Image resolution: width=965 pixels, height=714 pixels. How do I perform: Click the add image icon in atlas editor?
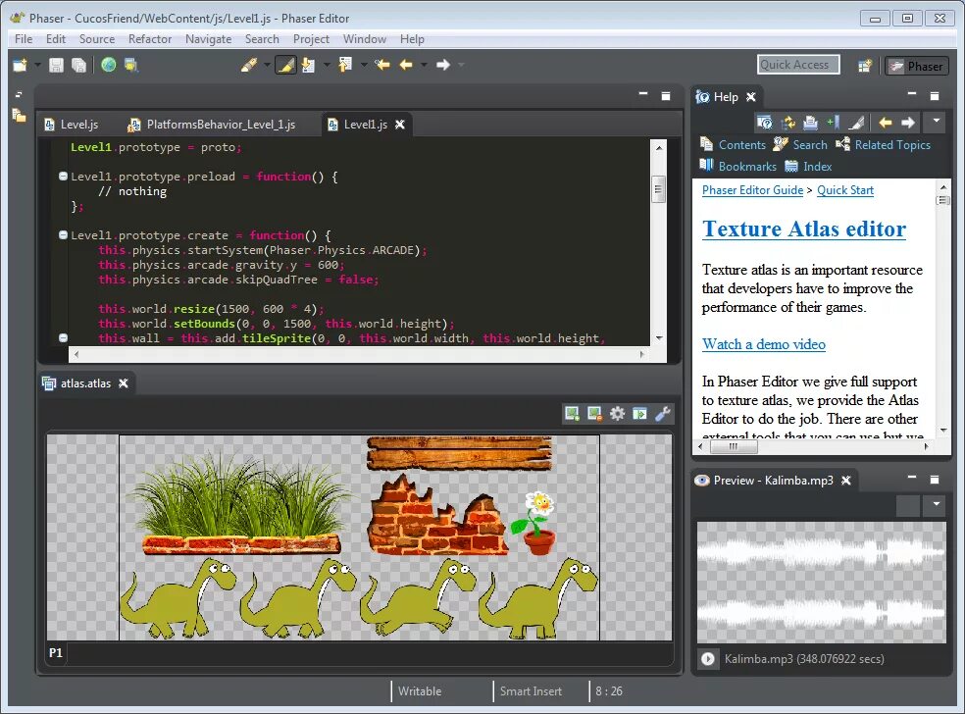573,414
